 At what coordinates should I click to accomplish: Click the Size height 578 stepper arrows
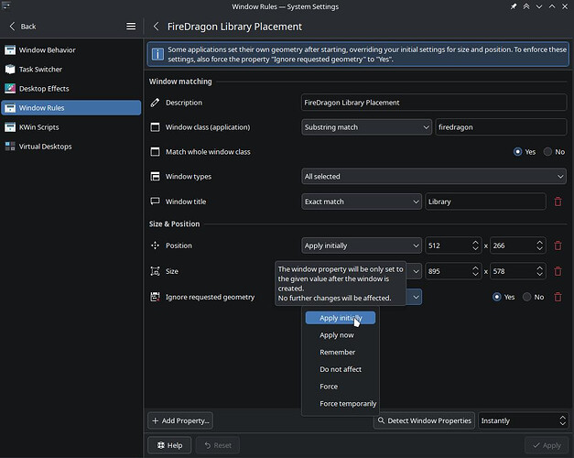click(x=539, y=271)
